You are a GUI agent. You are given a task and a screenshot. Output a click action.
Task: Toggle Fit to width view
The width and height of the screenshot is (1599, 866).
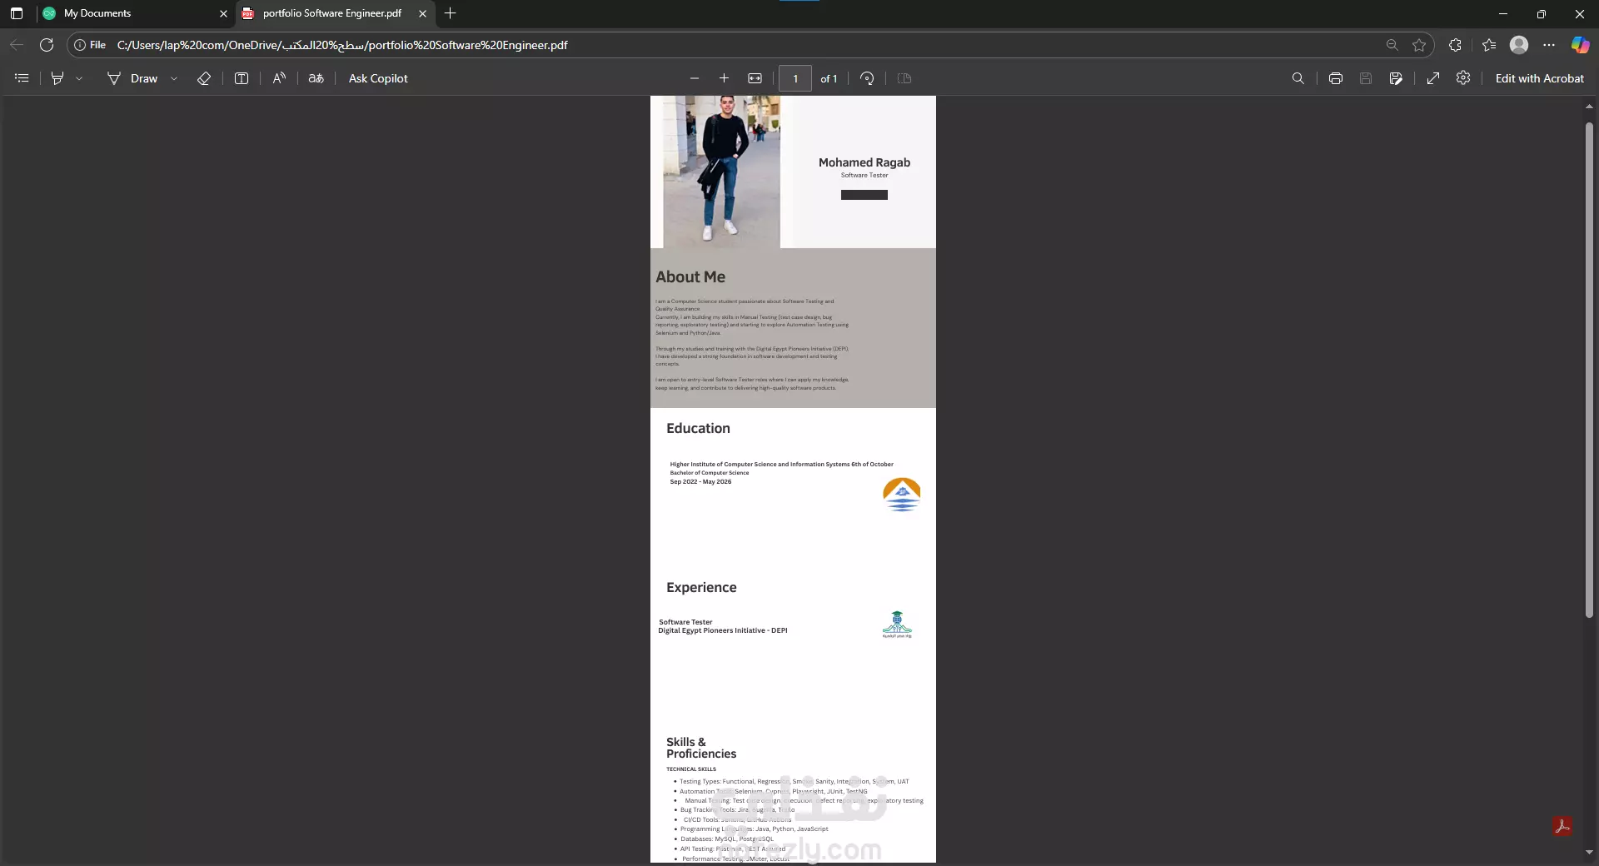point(755,78)
